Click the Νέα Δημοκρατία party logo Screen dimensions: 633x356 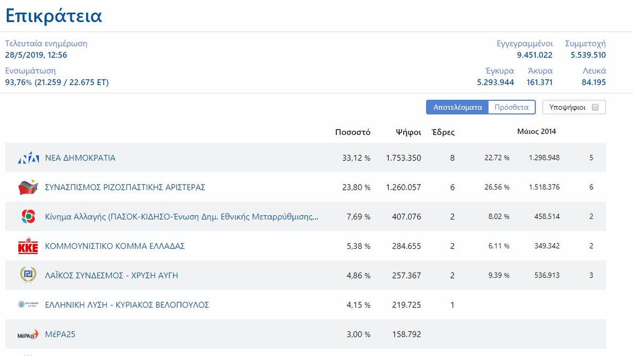coord(28,158)
